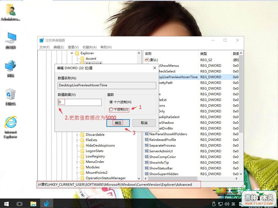Confirm the dialog with 确定

point(118,123)
